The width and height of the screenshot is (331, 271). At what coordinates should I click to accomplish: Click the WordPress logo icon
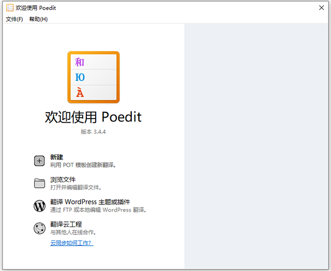click(39, 205)
